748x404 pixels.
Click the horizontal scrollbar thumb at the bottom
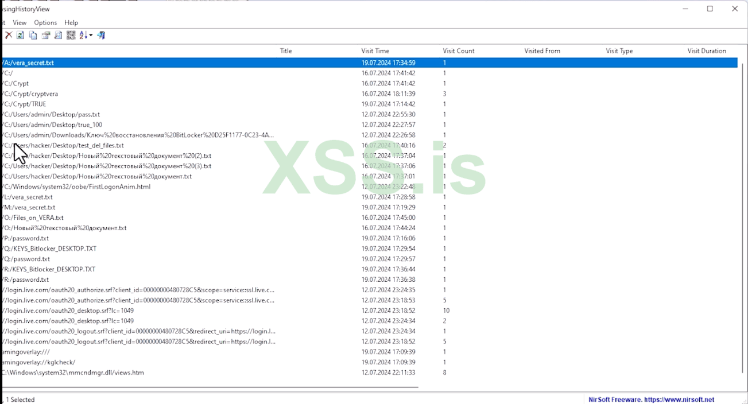pos(210,387)
